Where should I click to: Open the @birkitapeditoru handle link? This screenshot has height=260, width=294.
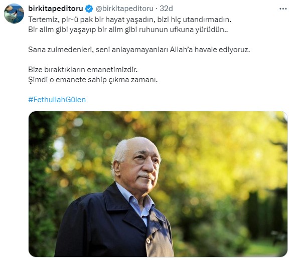[x=124, y=9]
